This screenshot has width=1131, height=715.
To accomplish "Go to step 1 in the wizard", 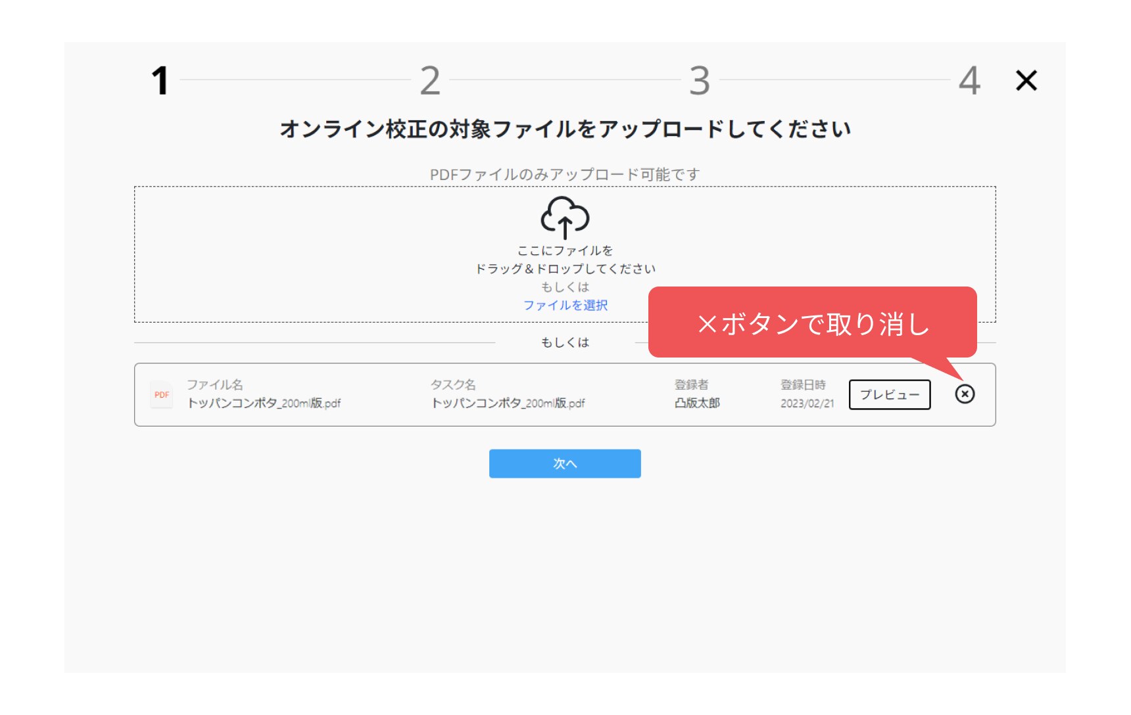I will point(160,81).
